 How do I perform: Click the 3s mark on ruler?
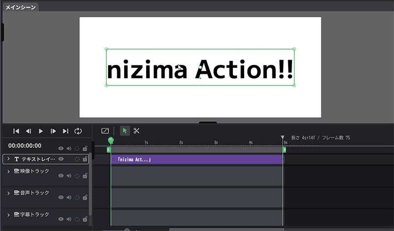click(216, 143)
